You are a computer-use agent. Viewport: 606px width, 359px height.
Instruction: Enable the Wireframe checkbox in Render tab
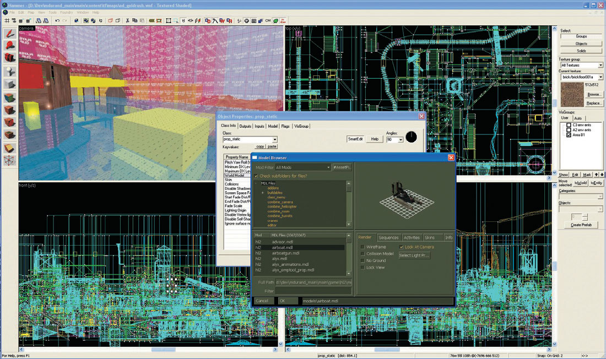click(x=362, y=247)
